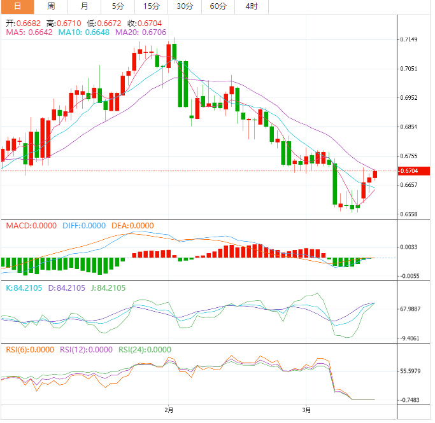
Task: Switch to the 60分 timeframe tab
Action: [218, 6]
